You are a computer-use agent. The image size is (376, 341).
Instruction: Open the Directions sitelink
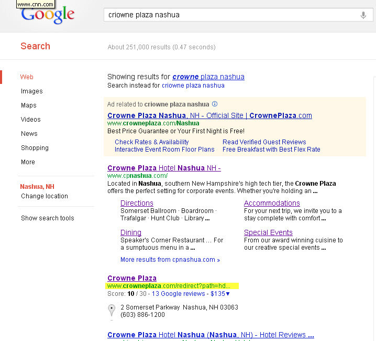point(137,204)
